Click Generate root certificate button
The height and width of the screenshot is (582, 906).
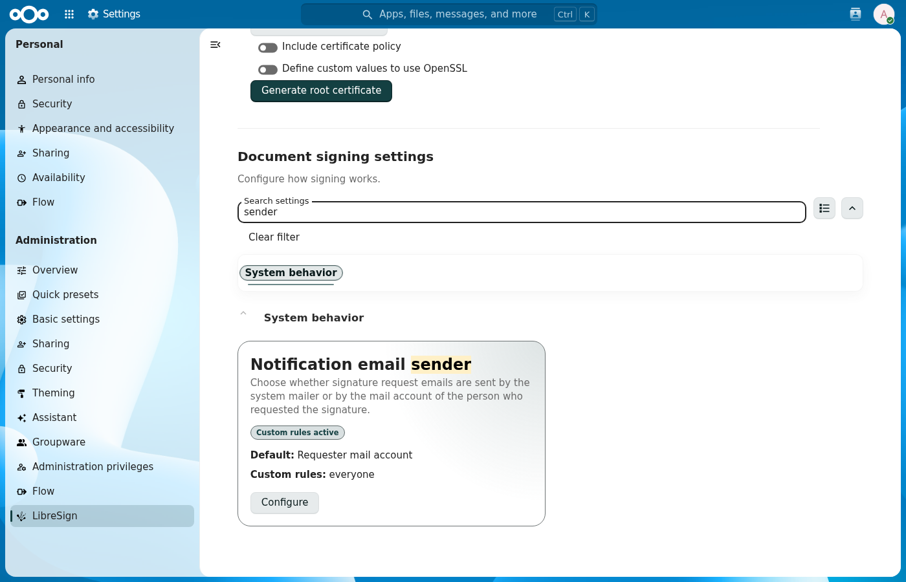tap(321, 91)
